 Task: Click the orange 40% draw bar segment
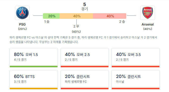click(x=76, y=16)
